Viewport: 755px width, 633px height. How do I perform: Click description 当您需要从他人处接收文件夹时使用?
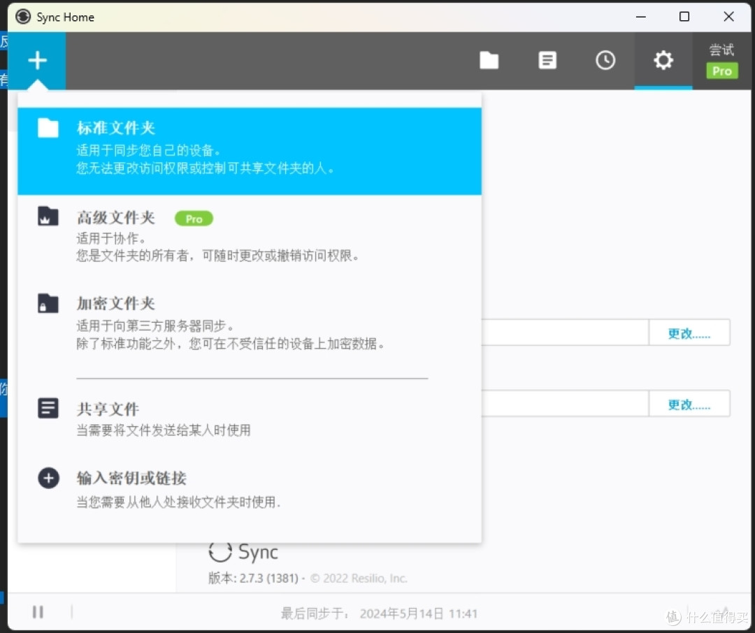tap(178, 502)
